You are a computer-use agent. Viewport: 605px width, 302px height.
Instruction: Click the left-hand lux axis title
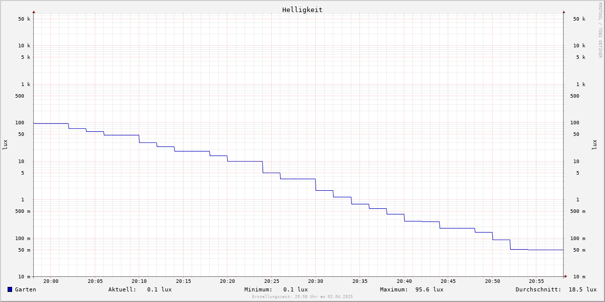[5, 144]
